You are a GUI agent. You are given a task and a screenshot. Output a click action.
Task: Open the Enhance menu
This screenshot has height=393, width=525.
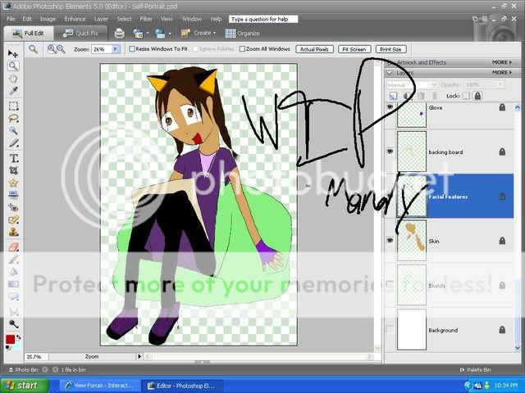click(x=75, y=18)
